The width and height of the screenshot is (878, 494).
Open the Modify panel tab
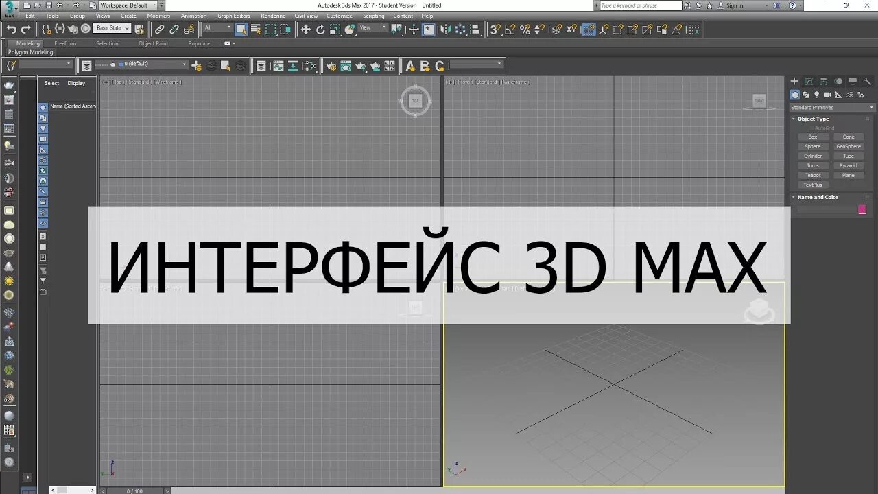tap(809, 81)
